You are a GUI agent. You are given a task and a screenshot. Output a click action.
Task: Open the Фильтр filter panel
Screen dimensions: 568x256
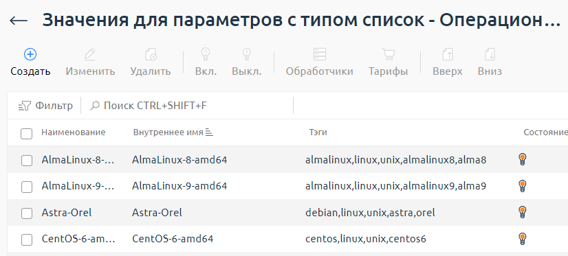[45, 106]
